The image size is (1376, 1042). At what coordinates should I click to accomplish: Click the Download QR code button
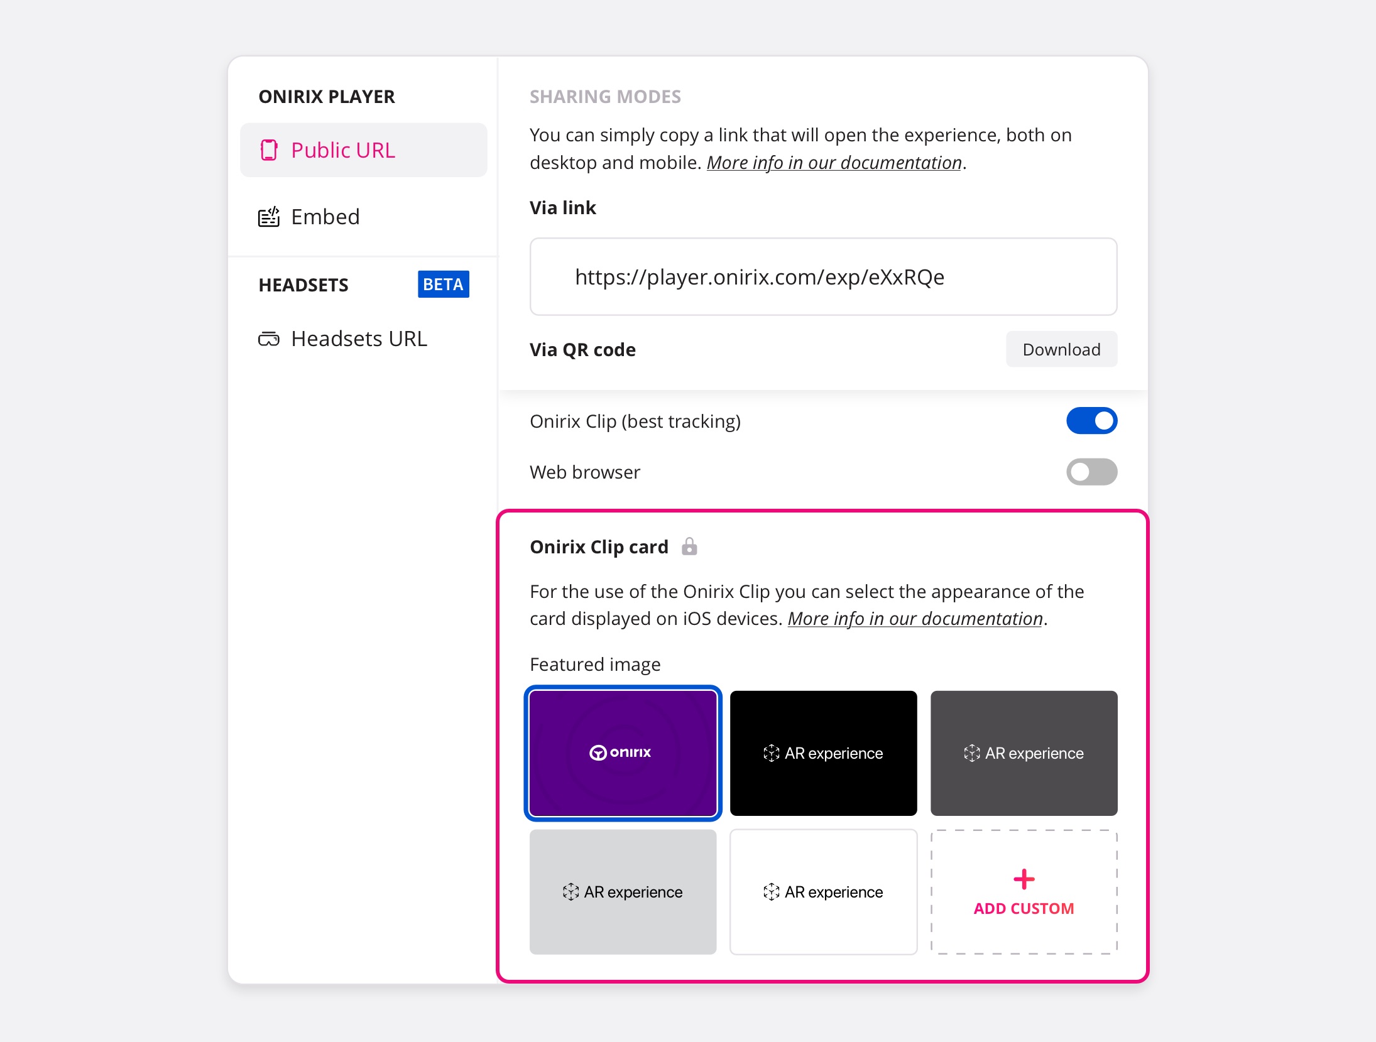pos(1059,349)
